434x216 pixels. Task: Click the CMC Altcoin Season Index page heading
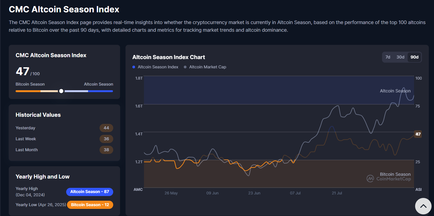pyautogui.click(x=64, y=9)
